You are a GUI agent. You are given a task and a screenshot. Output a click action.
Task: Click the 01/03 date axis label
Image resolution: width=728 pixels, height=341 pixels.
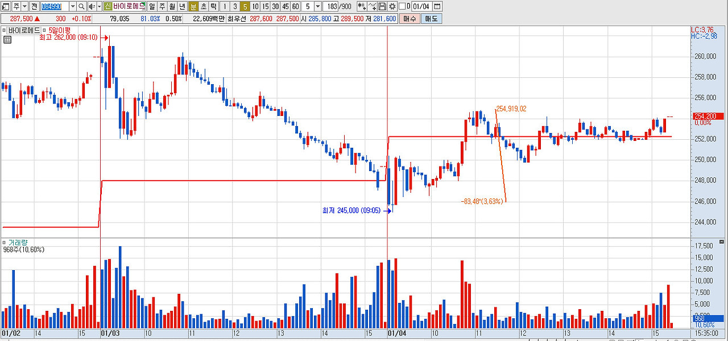tap(110, 333)
